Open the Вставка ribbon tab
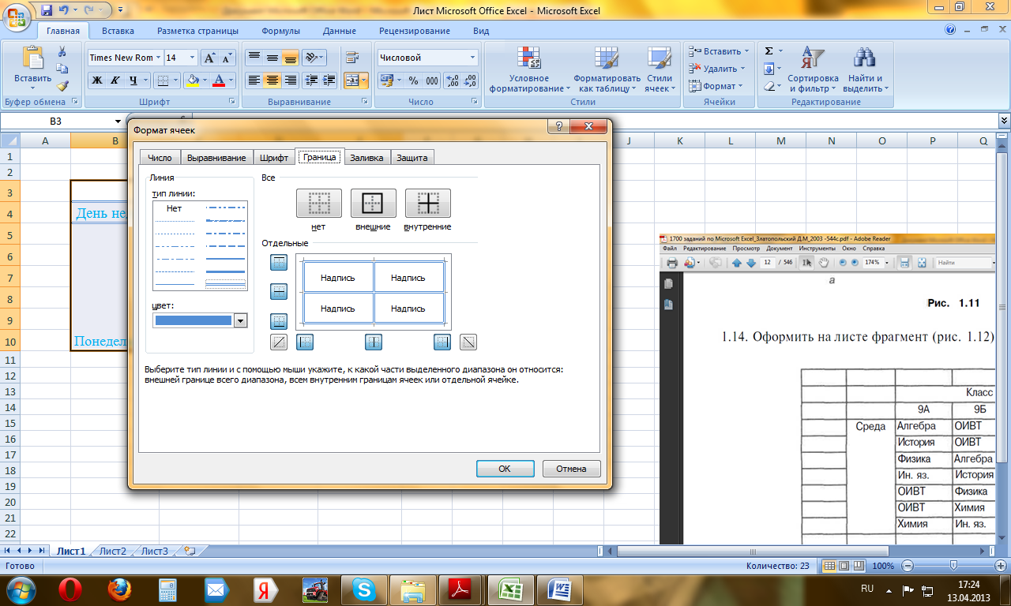Viewport: 1011px width, 606px height. click(x=118, y=31)
